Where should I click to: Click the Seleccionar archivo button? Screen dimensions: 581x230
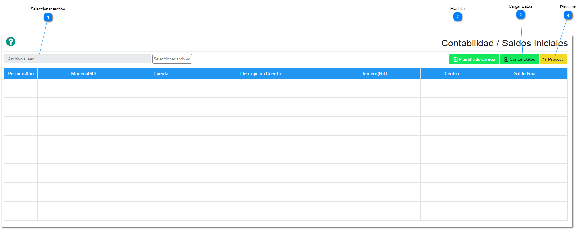(x=172, y=59)
